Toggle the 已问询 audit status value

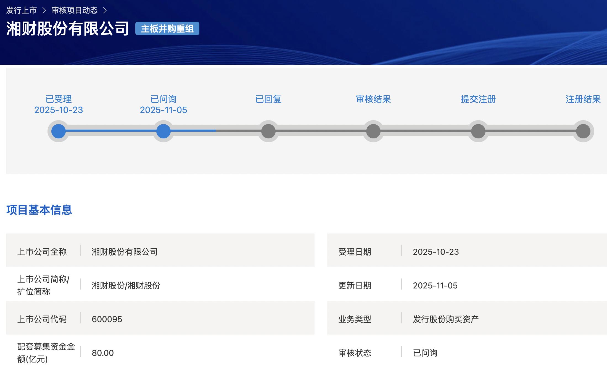425,353
